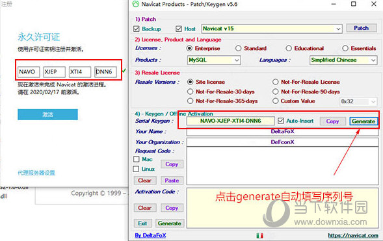Open the Simplified Chinese languages dropdown
Screen dimensions: 383x241
pos(343,60)
